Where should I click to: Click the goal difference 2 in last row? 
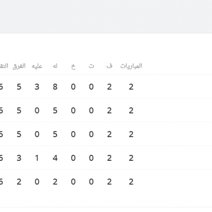point(19,181)
